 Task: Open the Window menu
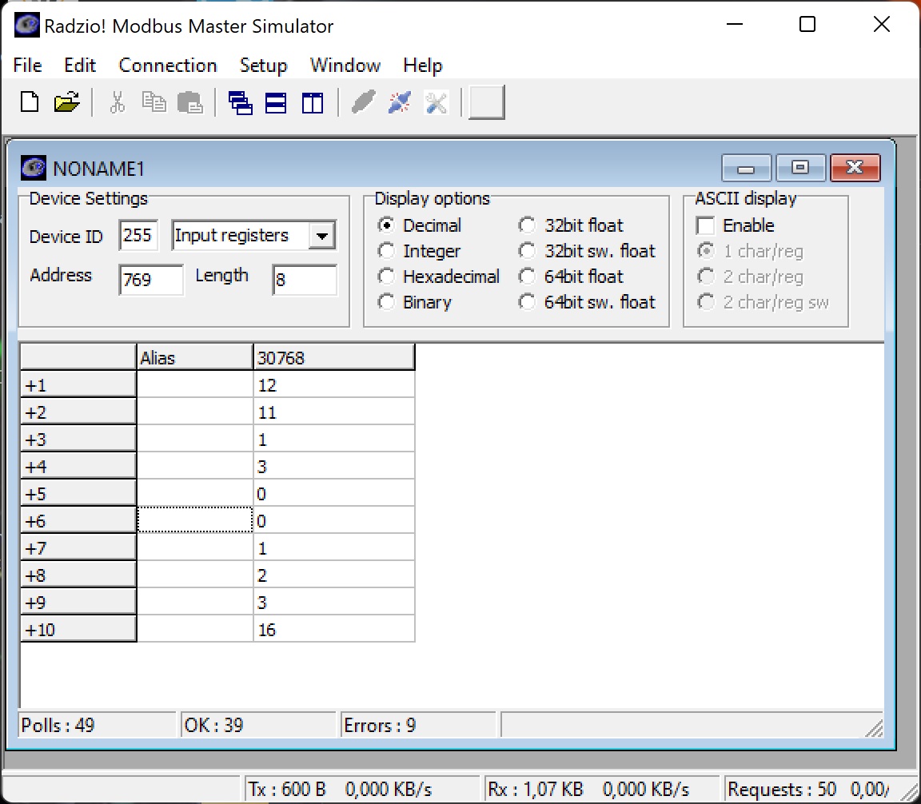point(345,65)
